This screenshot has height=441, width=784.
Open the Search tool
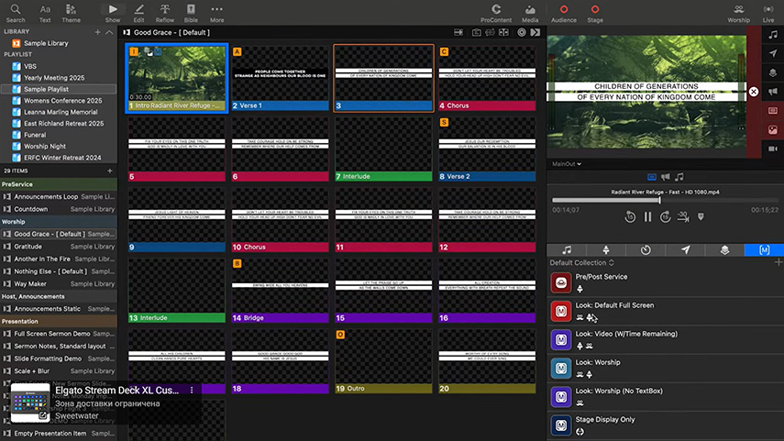click(16, 13)
